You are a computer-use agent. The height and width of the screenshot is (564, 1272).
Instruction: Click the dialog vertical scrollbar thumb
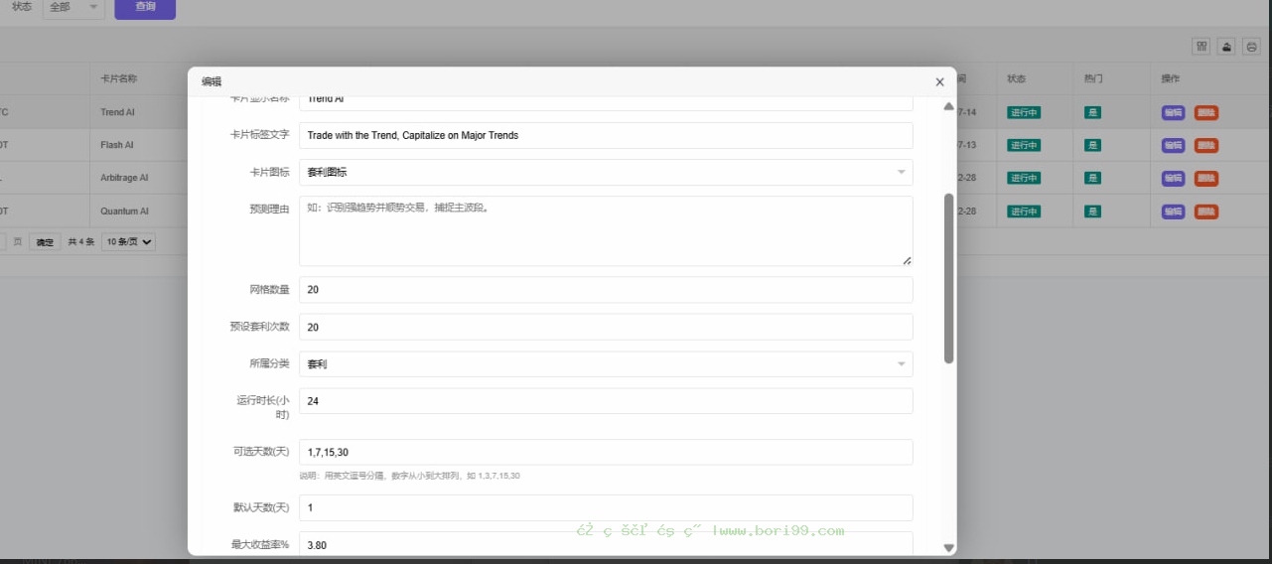pos(948,278)
